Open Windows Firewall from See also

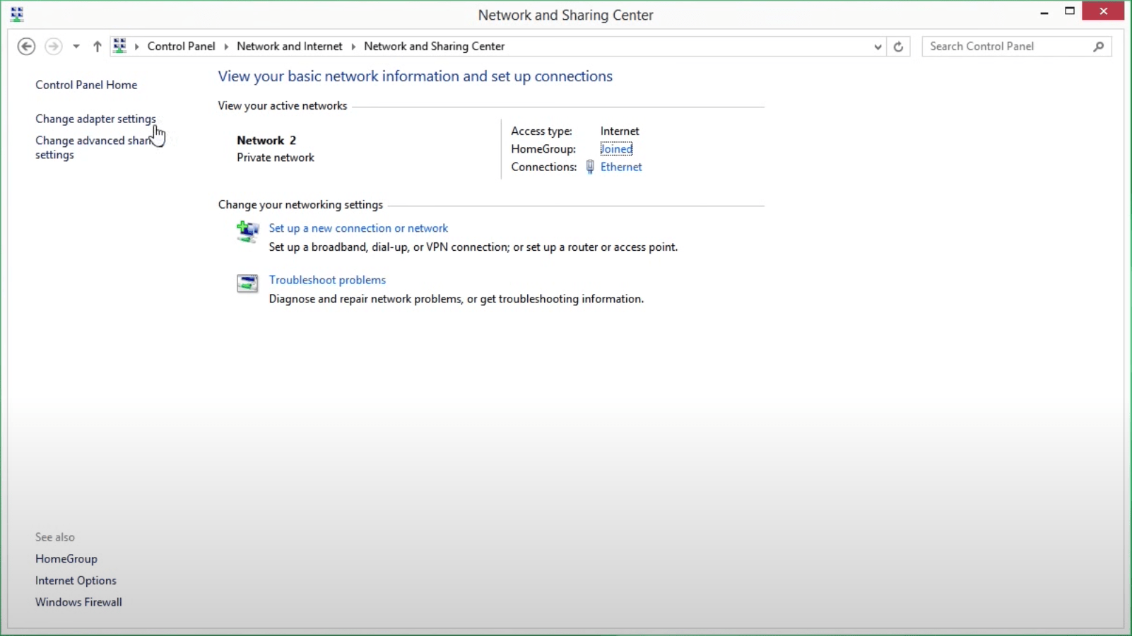[x=78, y=602]
